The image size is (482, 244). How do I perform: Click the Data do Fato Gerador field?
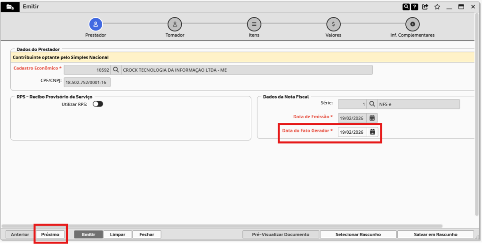pos(352,132)
